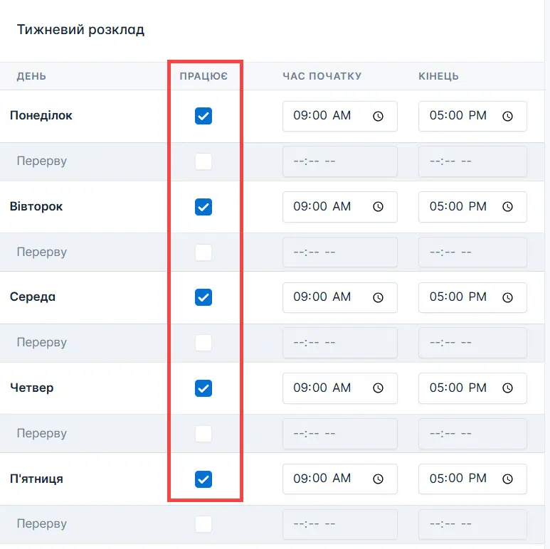This screenshot has height=549, width=550.
Task: Enable the break checkbox under Вівторок
Action: [x=203, y=252]
